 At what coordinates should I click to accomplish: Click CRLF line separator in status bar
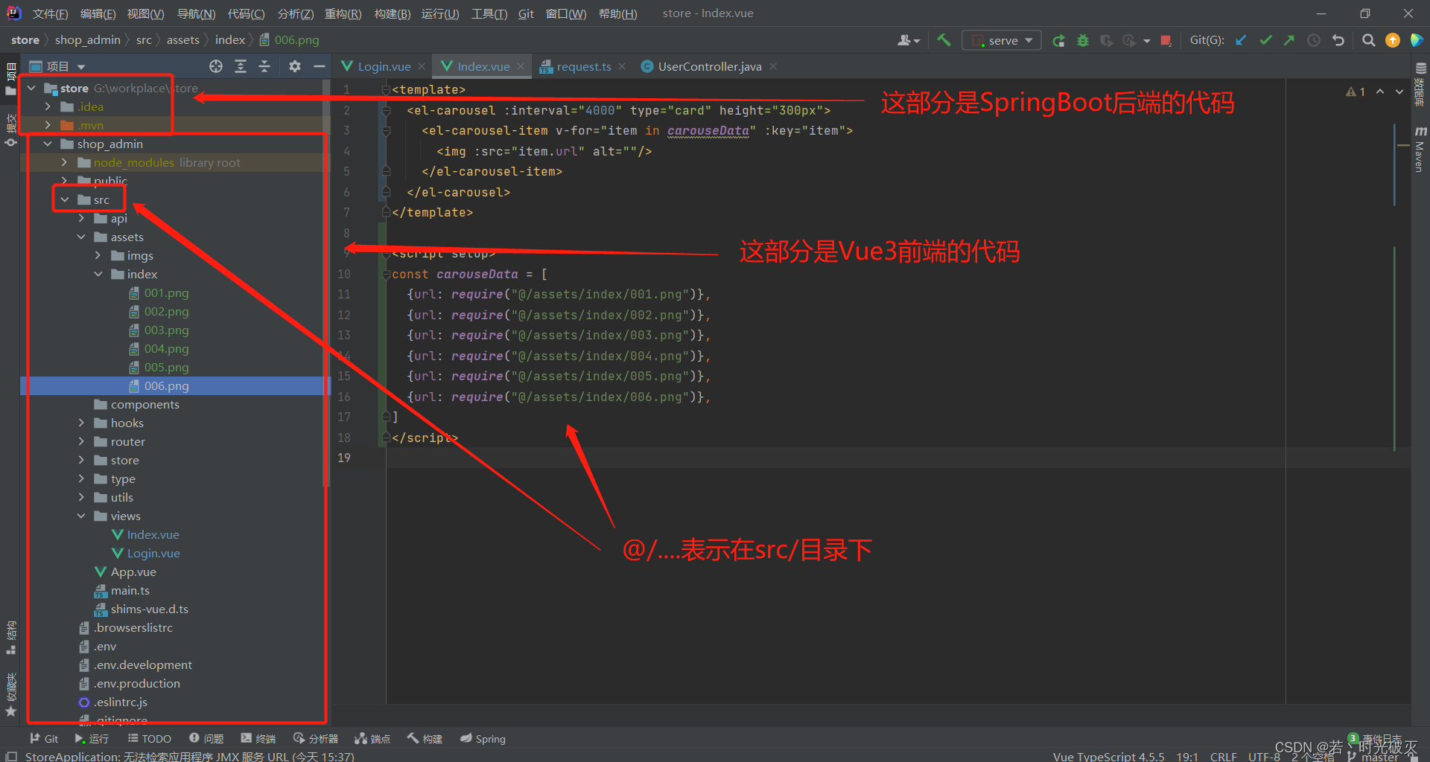[1224, 756]
